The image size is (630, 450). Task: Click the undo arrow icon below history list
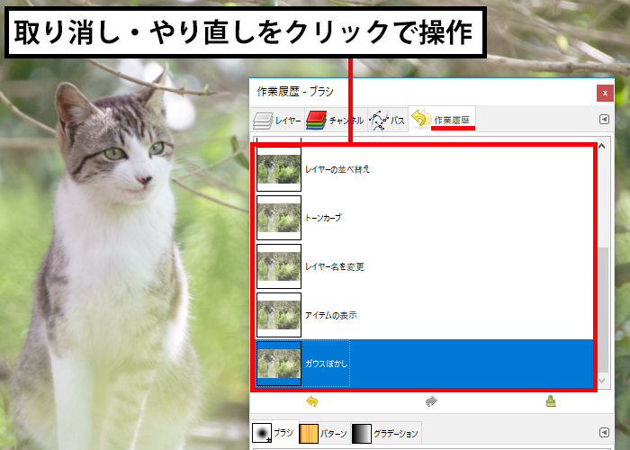click(312, 401)
